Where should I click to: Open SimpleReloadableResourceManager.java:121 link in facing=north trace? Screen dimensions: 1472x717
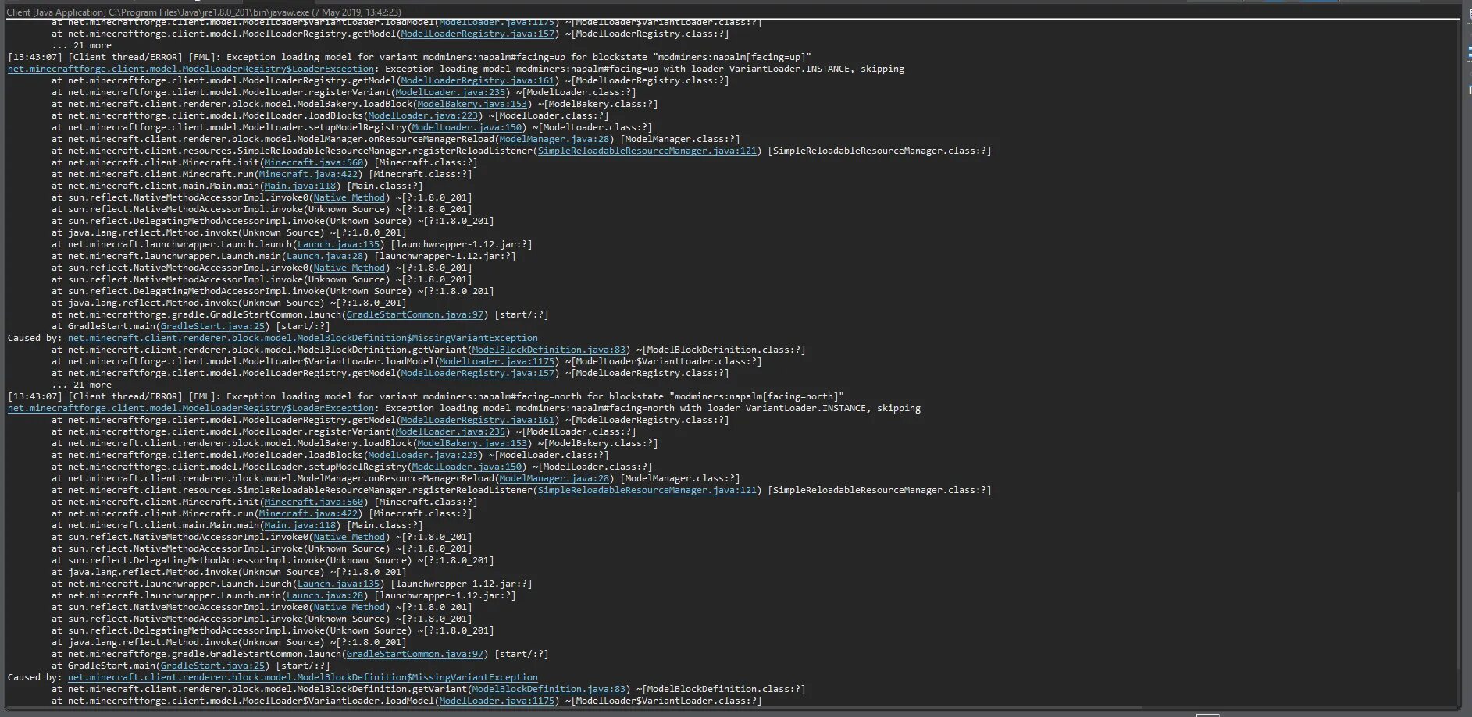(647, 490)
